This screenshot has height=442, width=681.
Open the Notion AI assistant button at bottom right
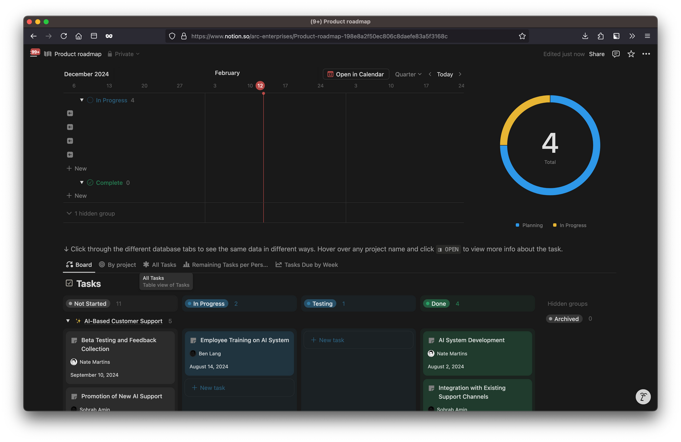pyautogui.click(x=643, y=397)
